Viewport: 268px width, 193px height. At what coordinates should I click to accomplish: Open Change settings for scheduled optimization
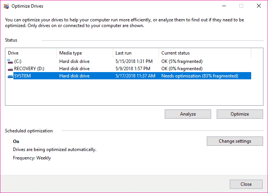235,141
